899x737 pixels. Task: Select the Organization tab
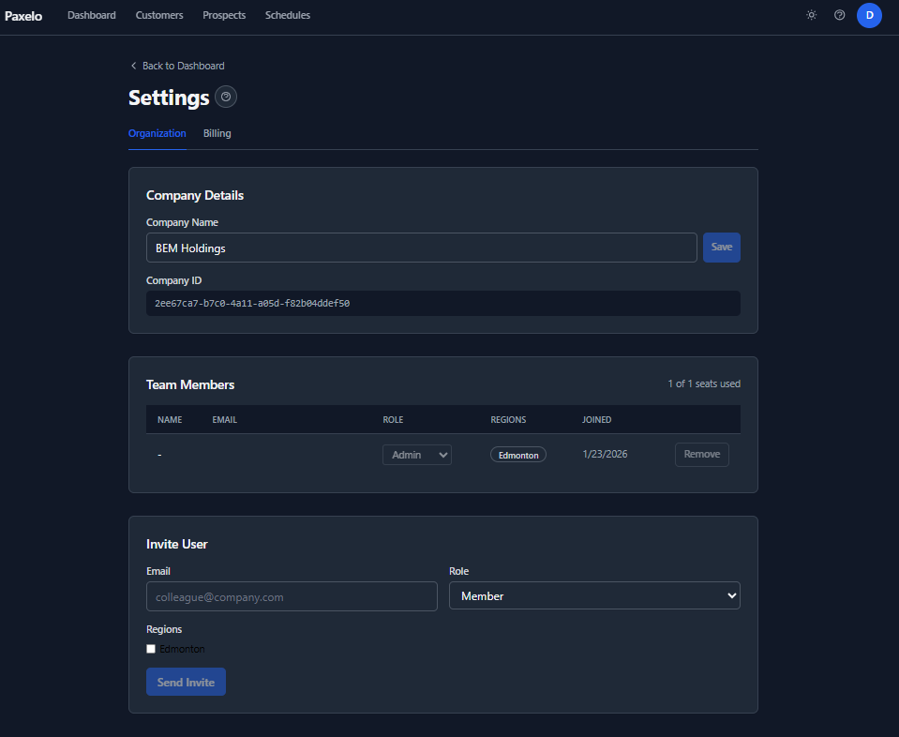[157, 133]
